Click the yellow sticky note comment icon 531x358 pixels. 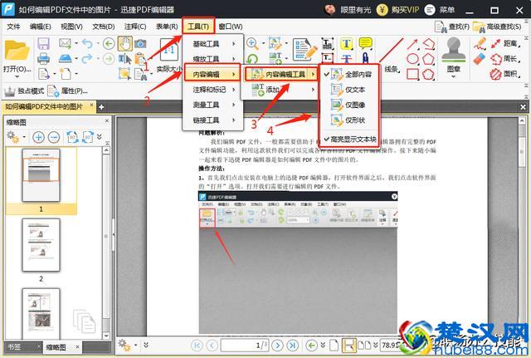click(x=365, y=43)
